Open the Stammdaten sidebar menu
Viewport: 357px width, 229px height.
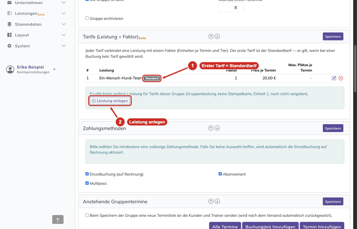pos(37,24)
